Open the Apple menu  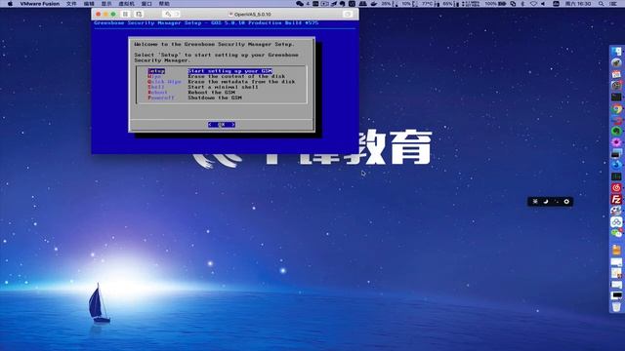pyautogui.click(x=10, y=4)
